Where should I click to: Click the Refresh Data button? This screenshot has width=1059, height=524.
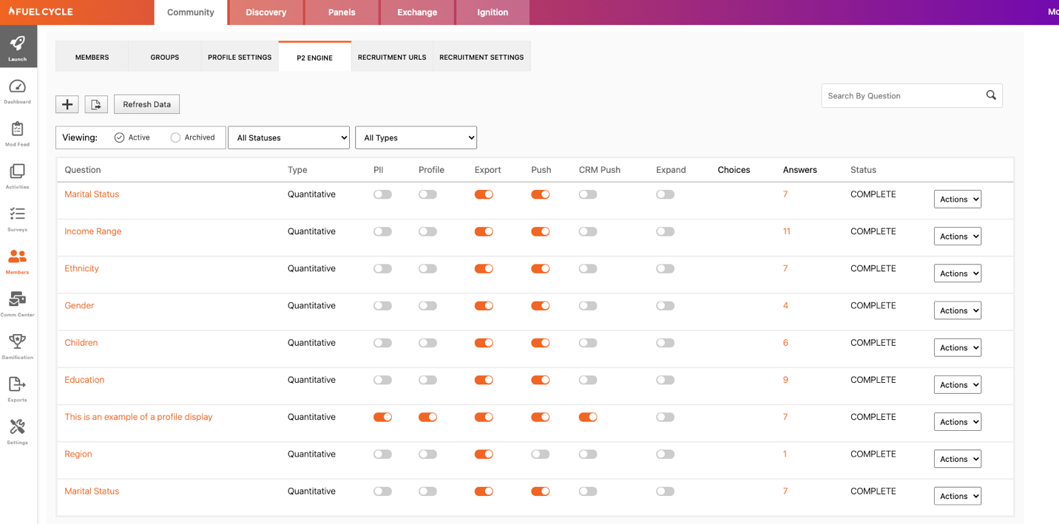tap(146, 104)
